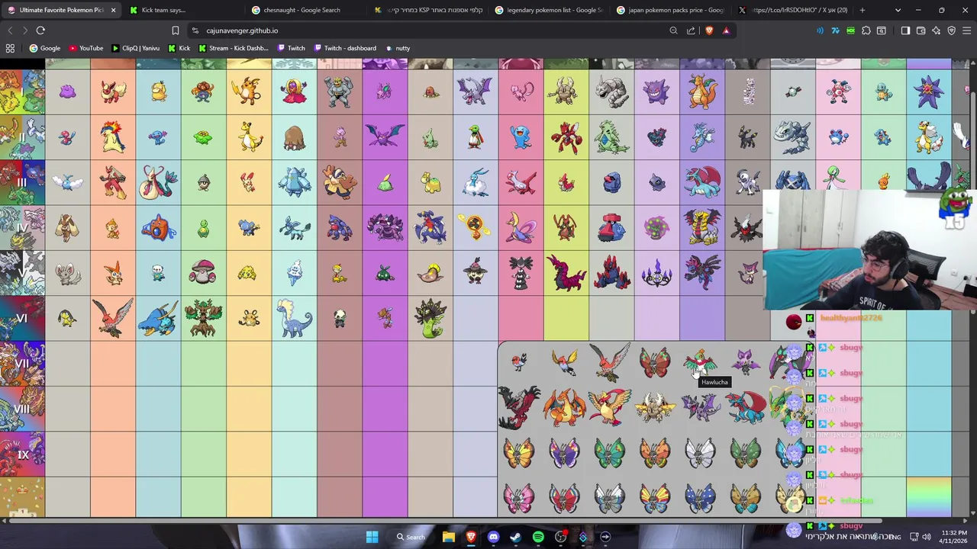Open the Brave hamburger main menu
The height and width of the screenshot is (549, 977).
pyautogui.click(x=967, y=30)
